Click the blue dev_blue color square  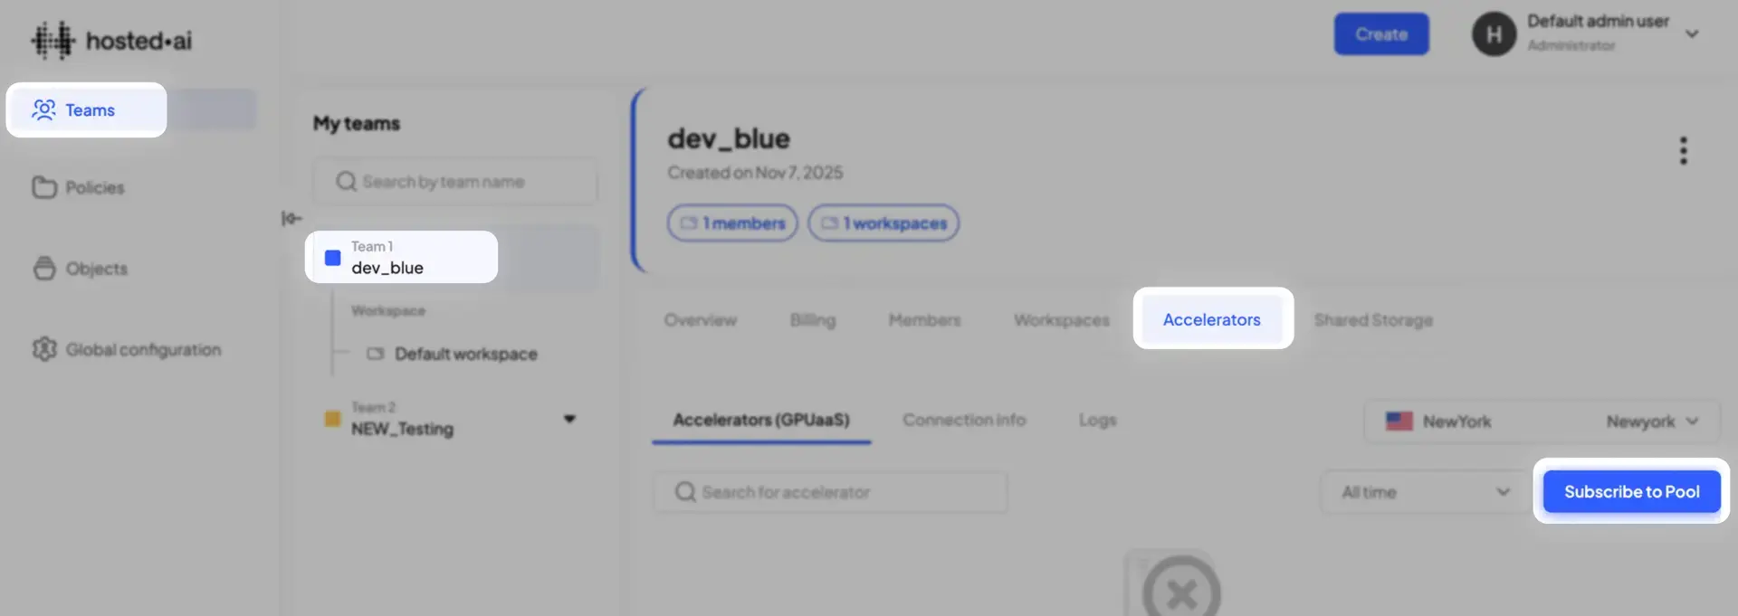[332, 258]
